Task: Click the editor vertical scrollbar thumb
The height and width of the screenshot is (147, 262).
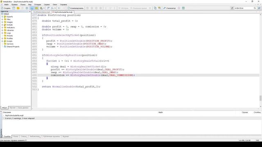Action: click(260, 98)
